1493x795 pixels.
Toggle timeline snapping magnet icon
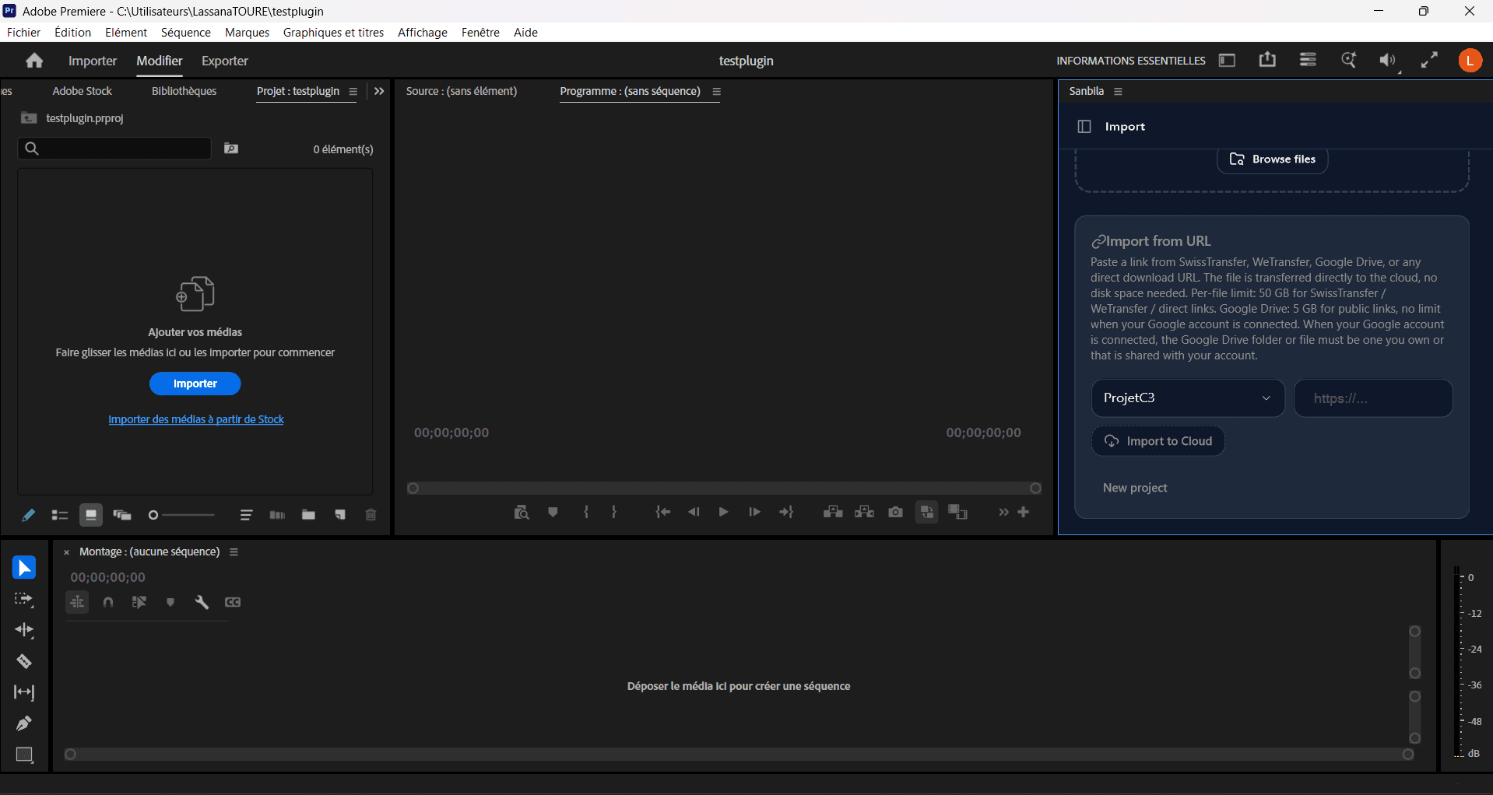[108, 602]
